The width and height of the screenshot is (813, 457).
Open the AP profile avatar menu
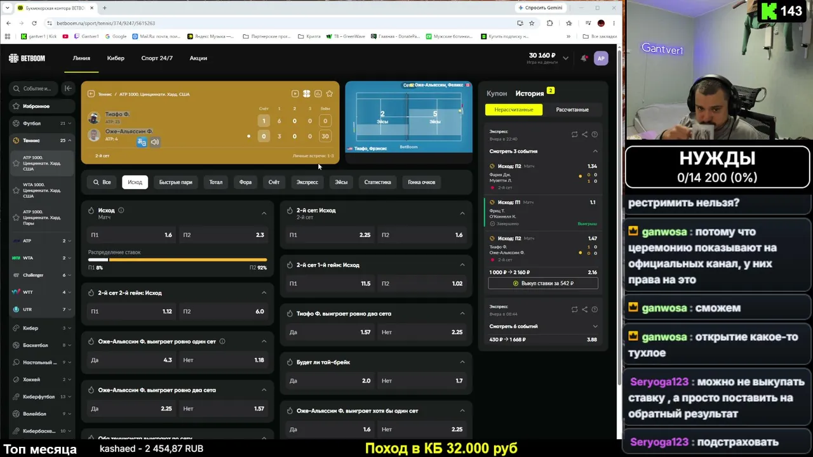(601, 58)
